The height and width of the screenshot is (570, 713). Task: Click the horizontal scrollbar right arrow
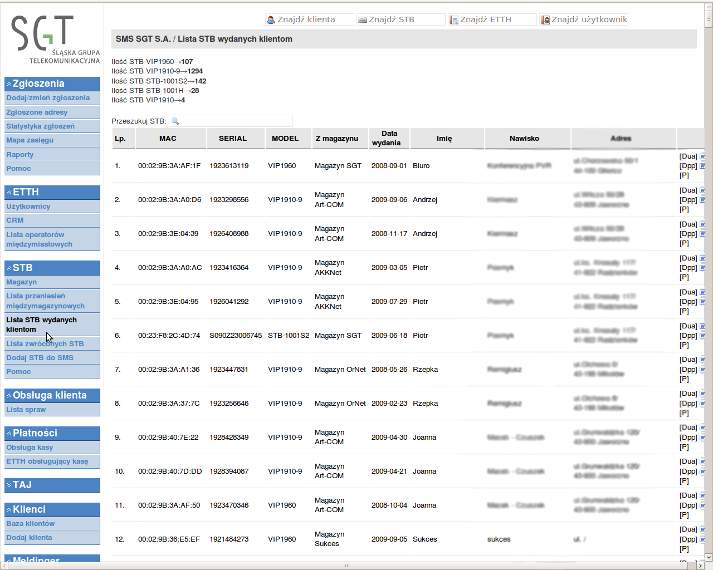pyautogui.click(x=701, y=566)
